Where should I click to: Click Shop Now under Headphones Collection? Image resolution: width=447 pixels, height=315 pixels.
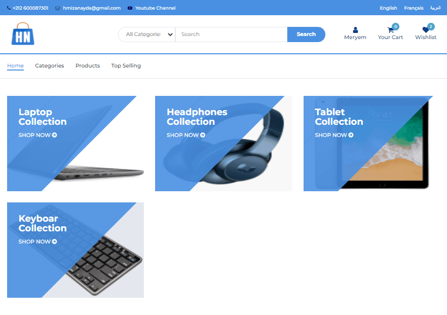[x=186, y=135]
